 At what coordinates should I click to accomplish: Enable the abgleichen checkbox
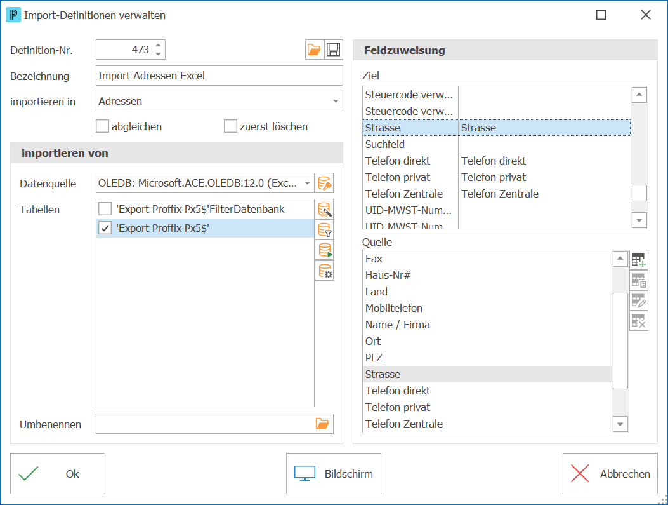point(102,126)
